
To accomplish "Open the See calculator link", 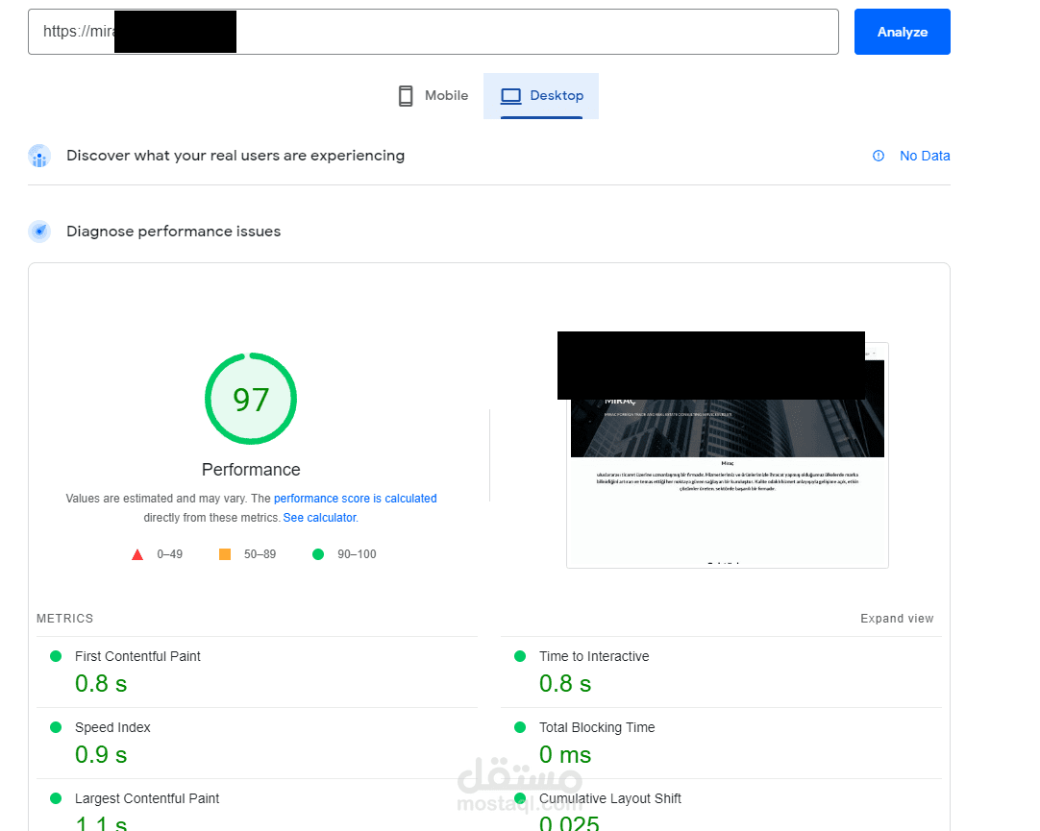I will (x=320, y=518).
